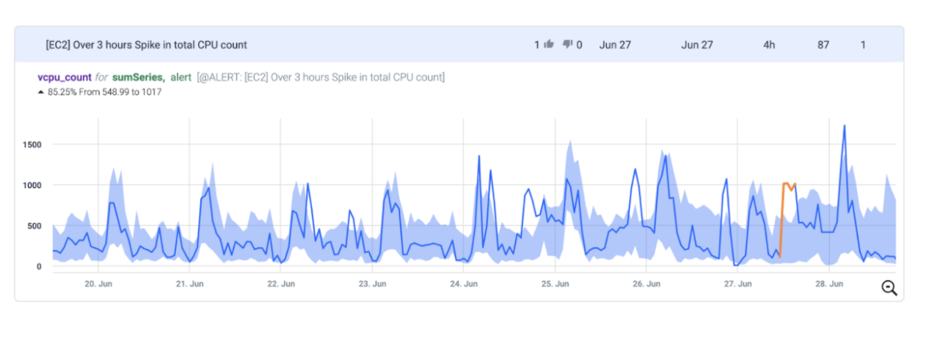
Task: Click the thumbs down icon
Action: 567,45
